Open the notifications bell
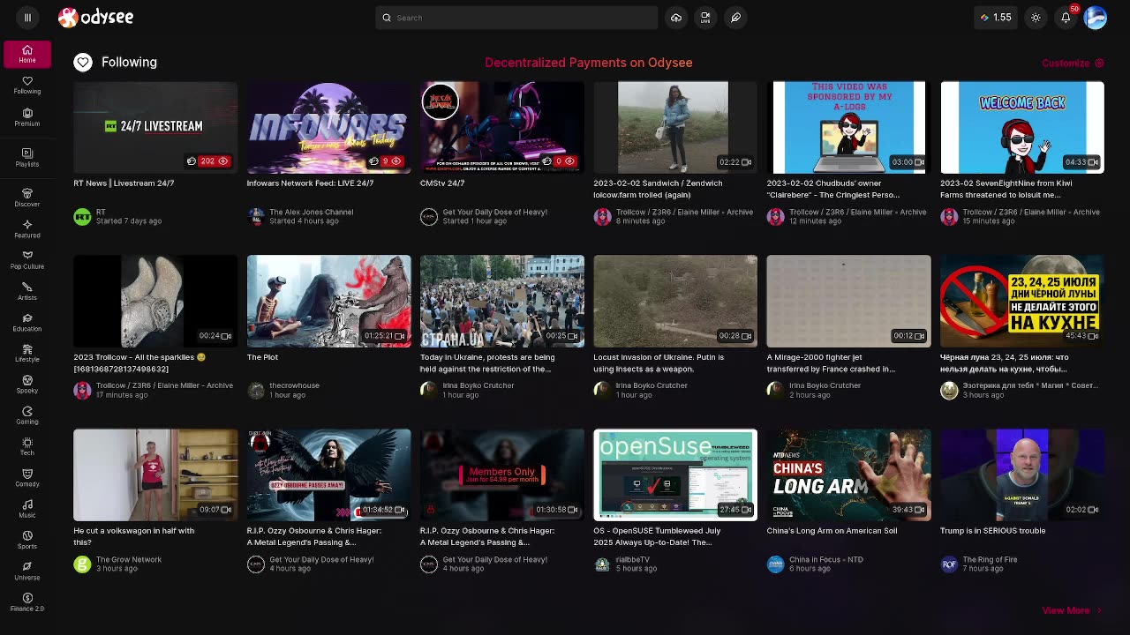The image size is (1130, 635). pyautogui.click(x=1066, y=18)
